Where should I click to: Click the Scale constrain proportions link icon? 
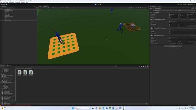[168, 17]
